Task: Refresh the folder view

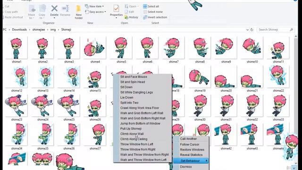Action: [x=252, y=30]
